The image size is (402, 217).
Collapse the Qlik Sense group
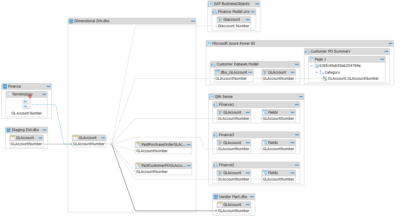[x=301, y=97]
